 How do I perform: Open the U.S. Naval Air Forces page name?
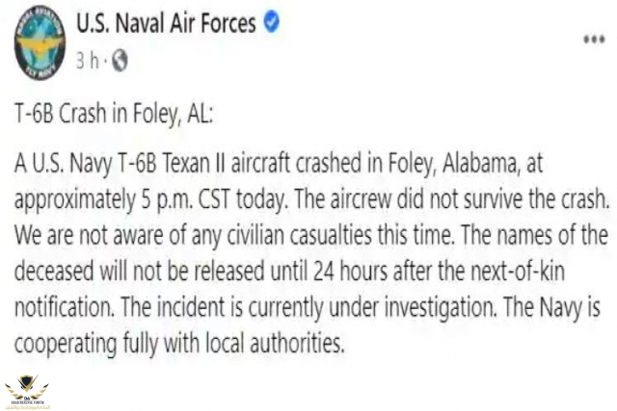(x=166, y=23)
